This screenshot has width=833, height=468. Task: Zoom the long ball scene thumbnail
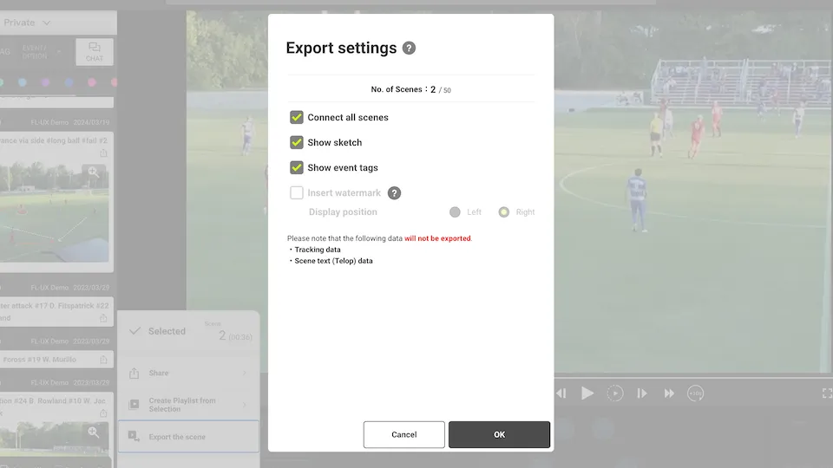tap(94, 172)
